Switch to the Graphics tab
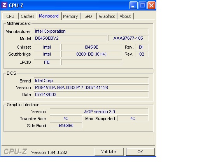The height and width of the screenshot is (168, 224). [x=107, y=16]
